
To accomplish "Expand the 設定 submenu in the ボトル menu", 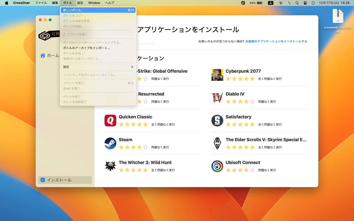I will tap(98, 67).
